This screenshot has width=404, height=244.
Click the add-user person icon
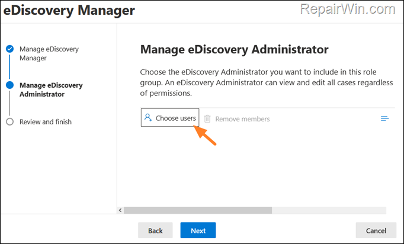(148, 117)
